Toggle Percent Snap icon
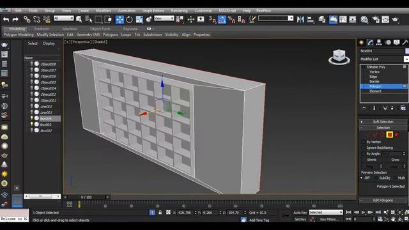Image resolution: width=409 pixels, height=230 pixels. (231, 19)
